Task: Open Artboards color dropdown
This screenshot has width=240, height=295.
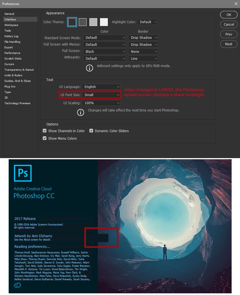Action: click(x=104, y=58)
